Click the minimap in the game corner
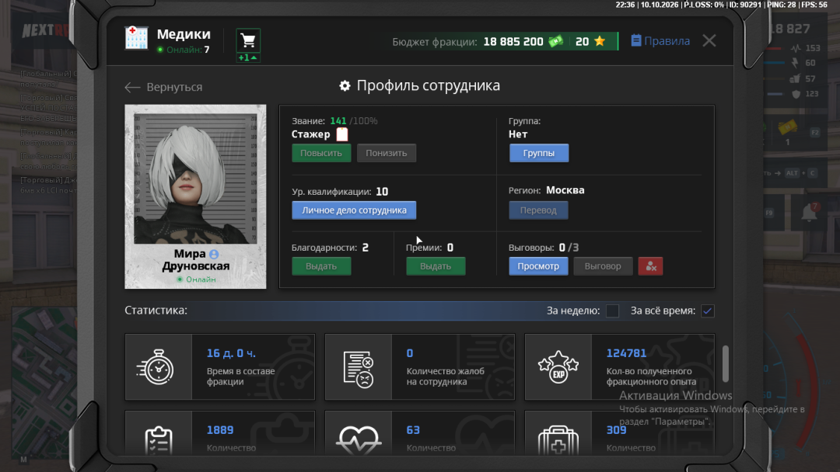Image resolution: width=840 pixels, height=472 pixels. click(44, 385)
